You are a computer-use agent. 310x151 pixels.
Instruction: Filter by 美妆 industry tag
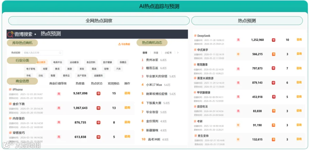pyautogui.click(x=82, y=69)
